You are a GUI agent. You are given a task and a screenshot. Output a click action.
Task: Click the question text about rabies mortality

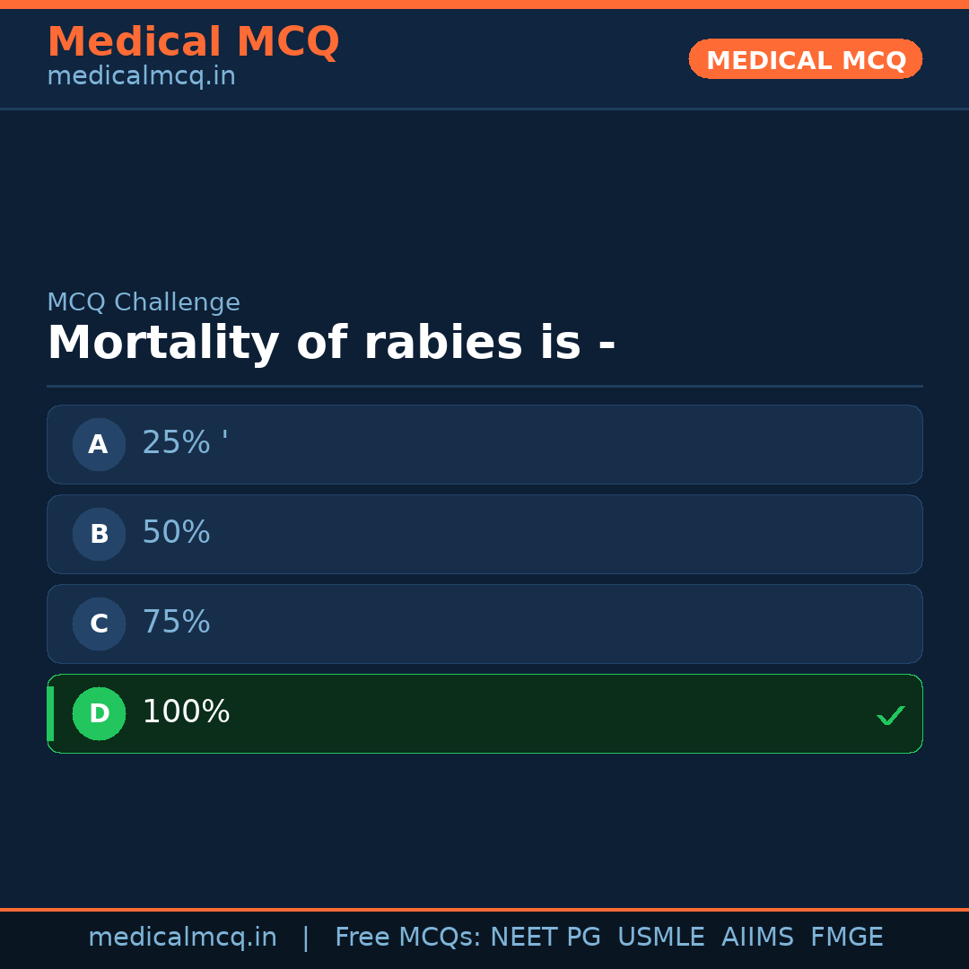[x=331, y=344]
